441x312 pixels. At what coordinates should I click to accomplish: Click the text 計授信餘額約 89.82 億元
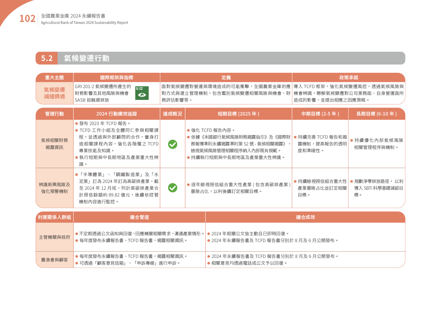point(106,195)
